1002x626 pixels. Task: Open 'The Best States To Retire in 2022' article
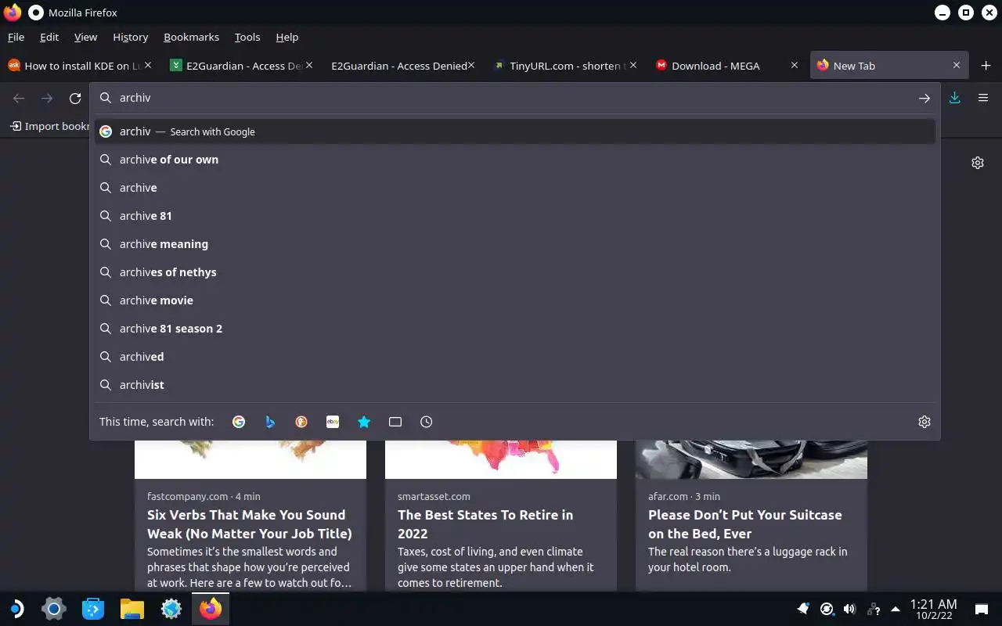point(485,524)
